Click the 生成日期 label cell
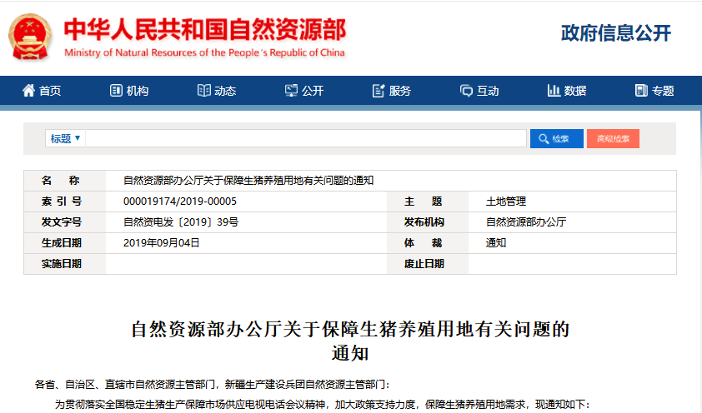The width and height of the screenshot is (702, 413). click(x=65, y=243)
